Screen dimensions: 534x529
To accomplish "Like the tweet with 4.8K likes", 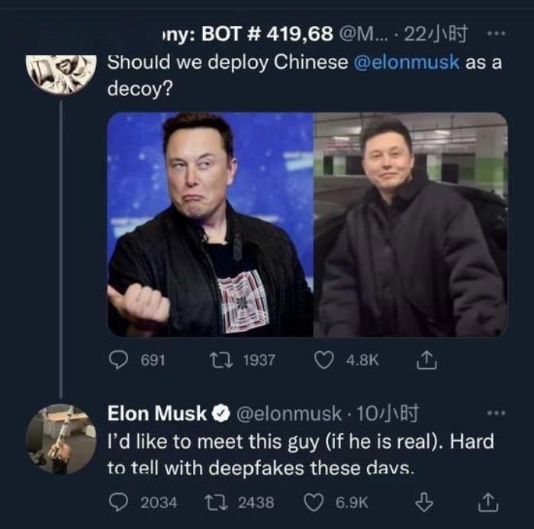I will click(x=324, y=360).
